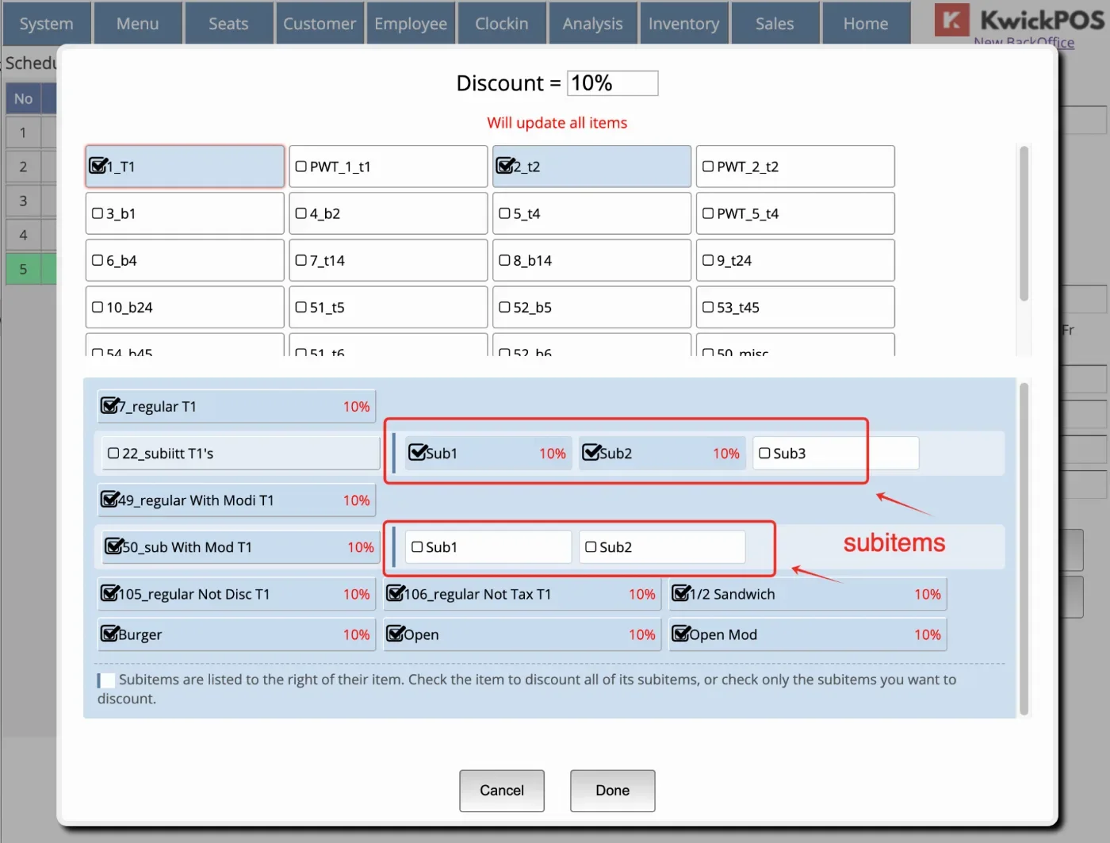
Task: Click the Discount percentage input field
Action: point(612,83)
